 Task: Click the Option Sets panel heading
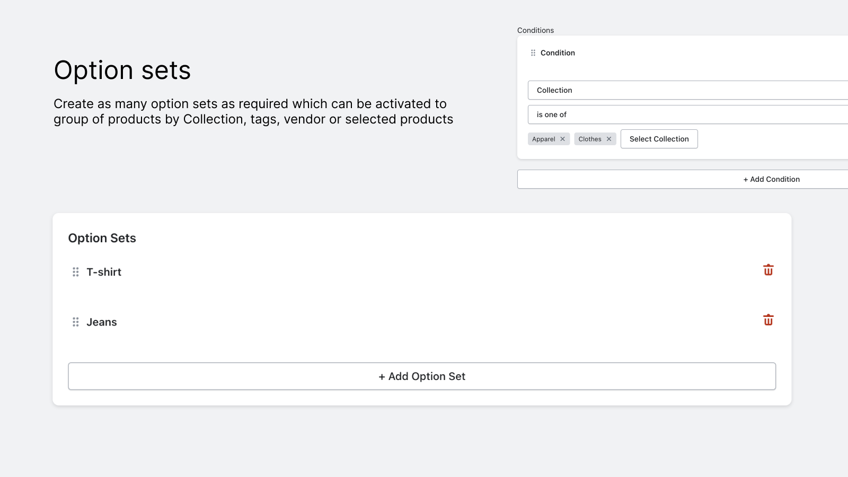102,238
